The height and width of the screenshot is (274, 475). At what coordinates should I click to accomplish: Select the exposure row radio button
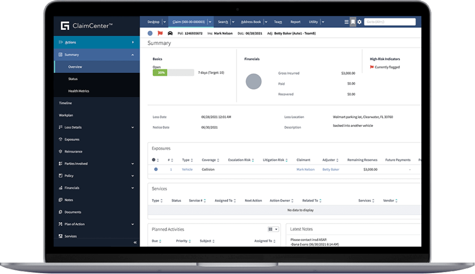pos(156,169)
